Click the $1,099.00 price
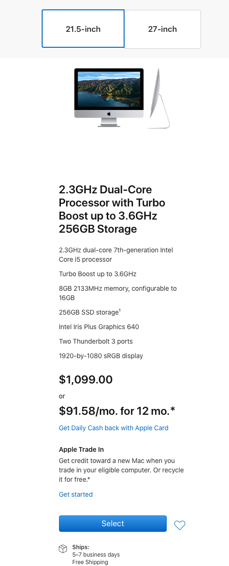The height and width of the screenshot is (566, 229). (86, 380)
